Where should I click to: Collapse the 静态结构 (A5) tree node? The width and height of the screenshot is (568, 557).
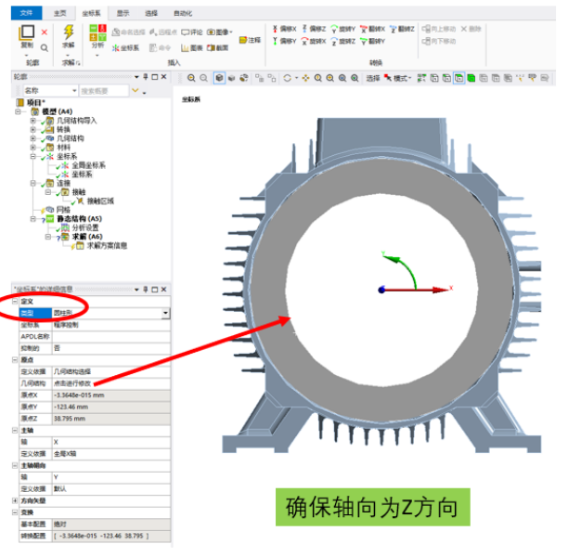coord(33,219)
